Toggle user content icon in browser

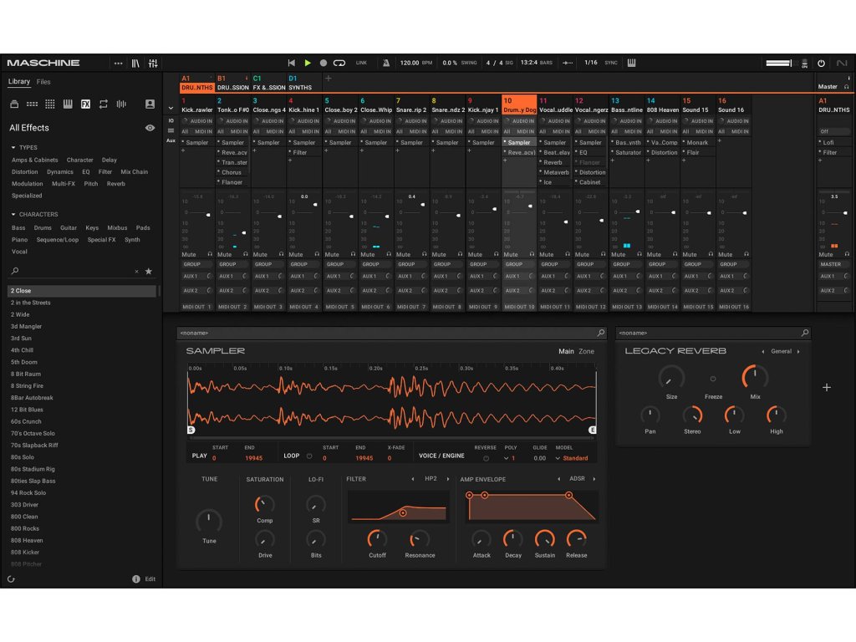coord(150,104)
